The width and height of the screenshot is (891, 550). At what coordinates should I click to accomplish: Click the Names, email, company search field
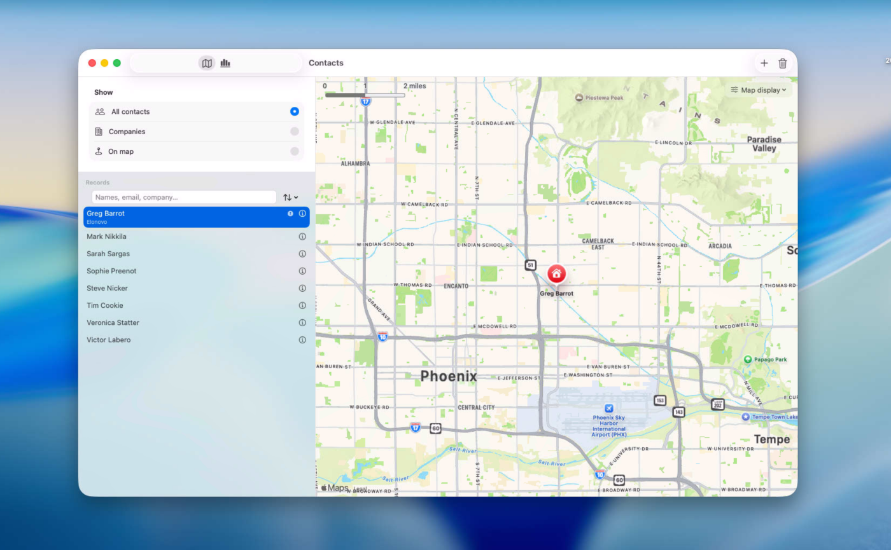coord(183,197)
